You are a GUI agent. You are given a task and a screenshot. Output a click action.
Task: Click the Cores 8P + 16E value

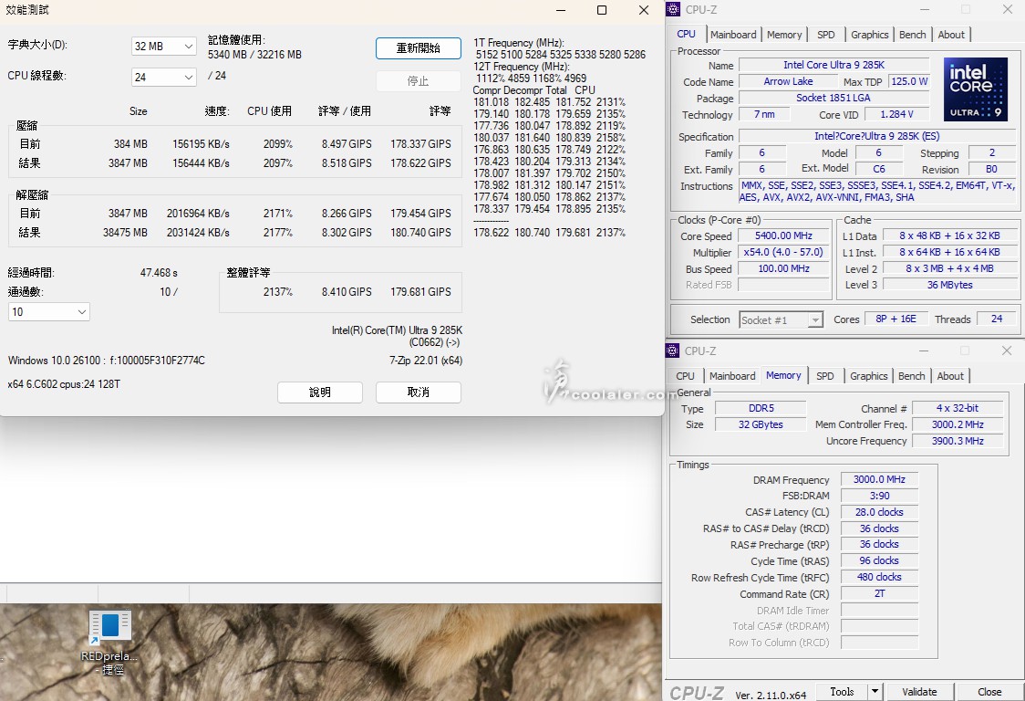coord(896,319)
